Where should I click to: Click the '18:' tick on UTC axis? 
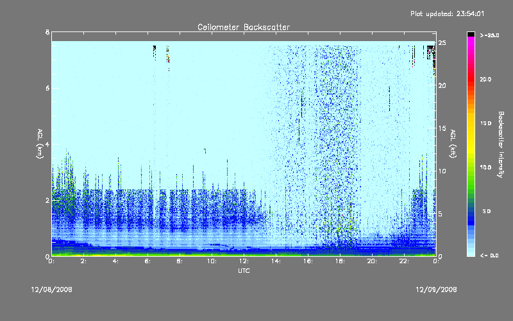pos(341,261)
